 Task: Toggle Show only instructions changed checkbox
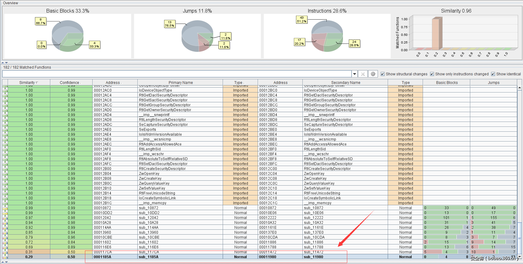click(432, 74)
